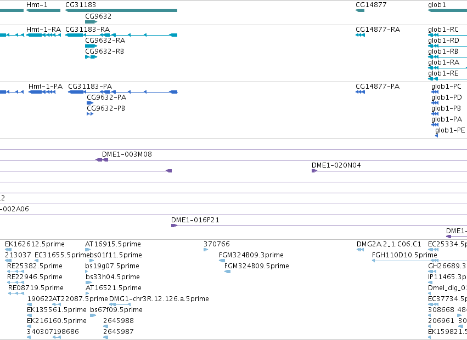Open transcript glob1-RD
The image size is (467, 340).
tap(443, 41)
